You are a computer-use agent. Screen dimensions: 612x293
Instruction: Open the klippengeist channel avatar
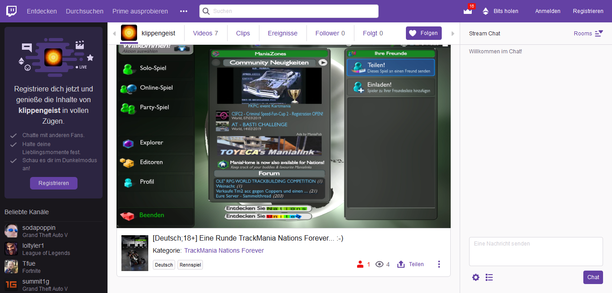click(x=129, y=33)
